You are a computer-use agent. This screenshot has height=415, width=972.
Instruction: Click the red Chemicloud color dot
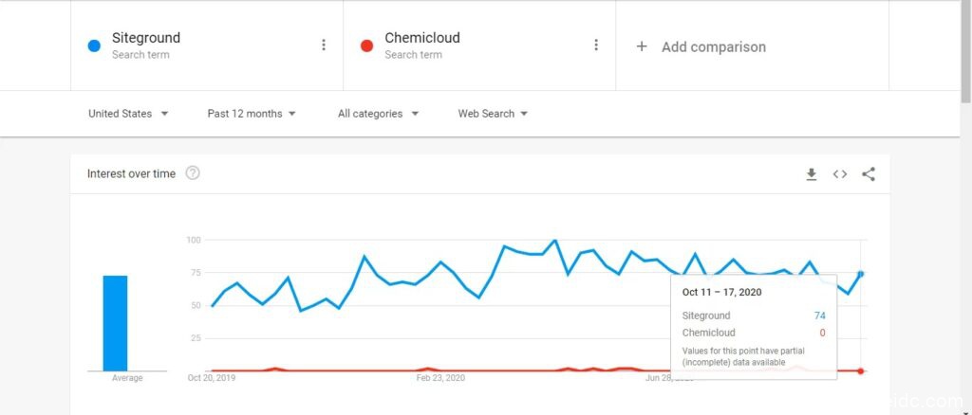pyautogui.click(x=367, y=45)
